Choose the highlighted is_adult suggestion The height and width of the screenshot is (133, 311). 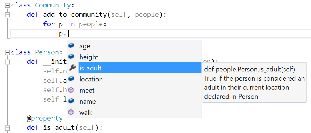90,68
